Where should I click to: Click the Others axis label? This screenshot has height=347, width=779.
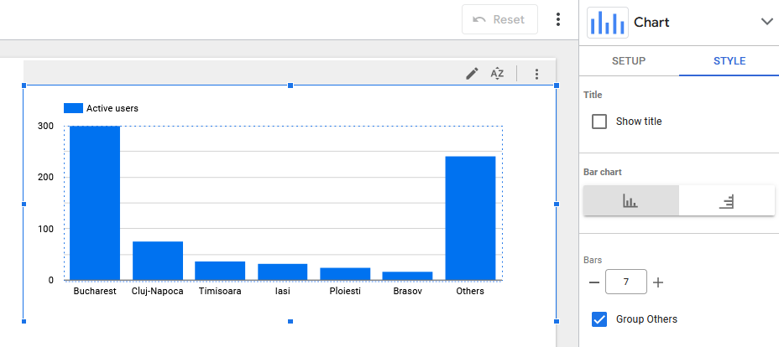470,292
